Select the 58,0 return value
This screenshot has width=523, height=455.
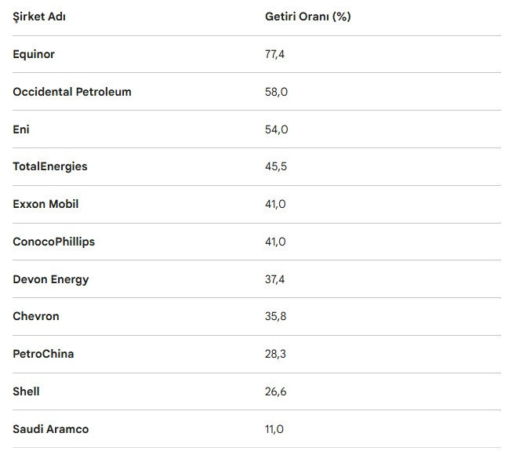[x=276, y=92]
